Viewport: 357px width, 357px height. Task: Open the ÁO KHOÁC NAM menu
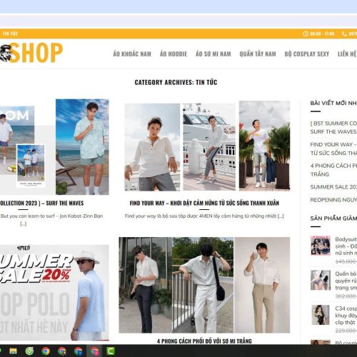point(132,54)
